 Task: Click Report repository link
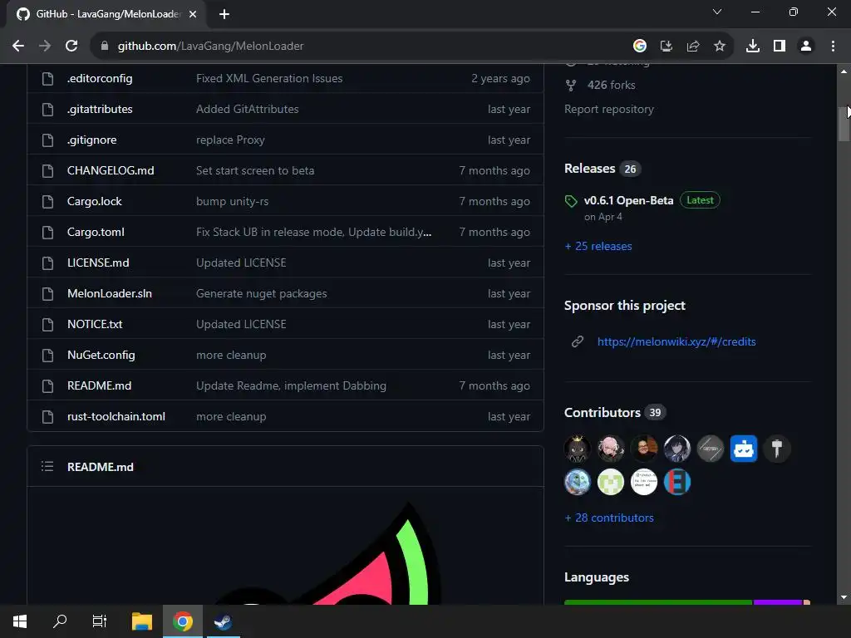[609, 109]
